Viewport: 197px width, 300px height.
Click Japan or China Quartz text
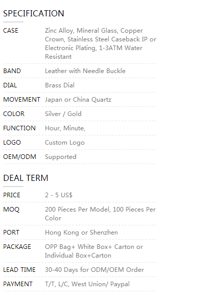(78, 100)
